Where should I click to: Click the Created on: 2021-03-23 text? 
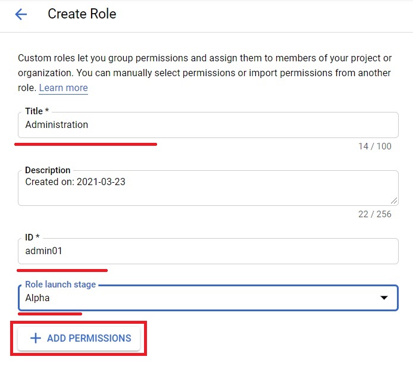[x=76, y=182]
